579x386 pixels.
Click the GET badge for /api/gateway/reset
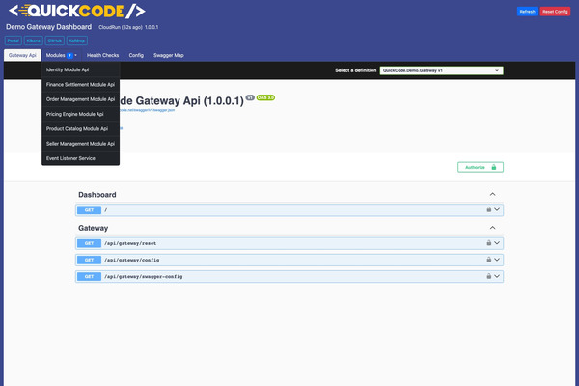click(89, 243)
